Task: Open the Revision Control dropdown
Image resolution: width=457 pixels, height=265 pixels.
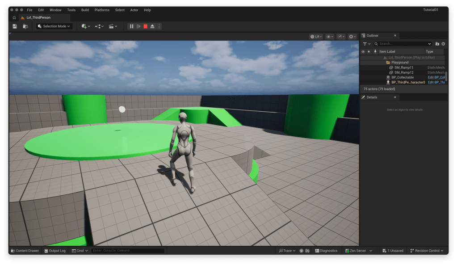Action: coord(427,251)
